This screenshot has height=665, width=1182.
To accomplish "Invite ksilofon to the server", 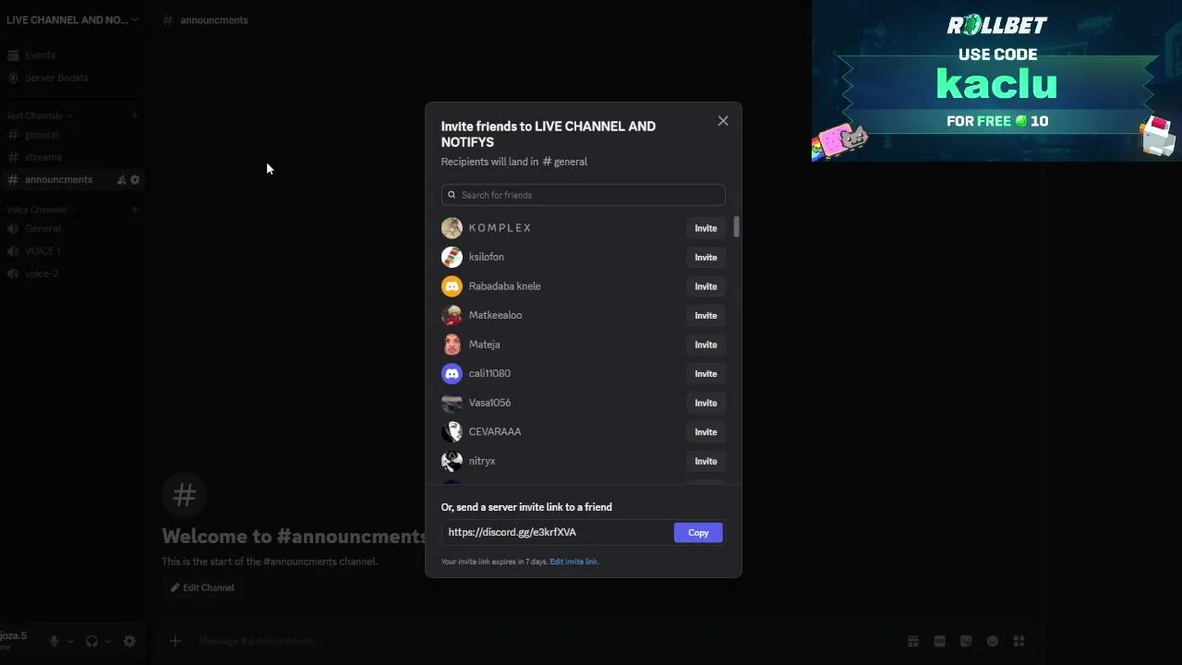I will click(706, 258).
